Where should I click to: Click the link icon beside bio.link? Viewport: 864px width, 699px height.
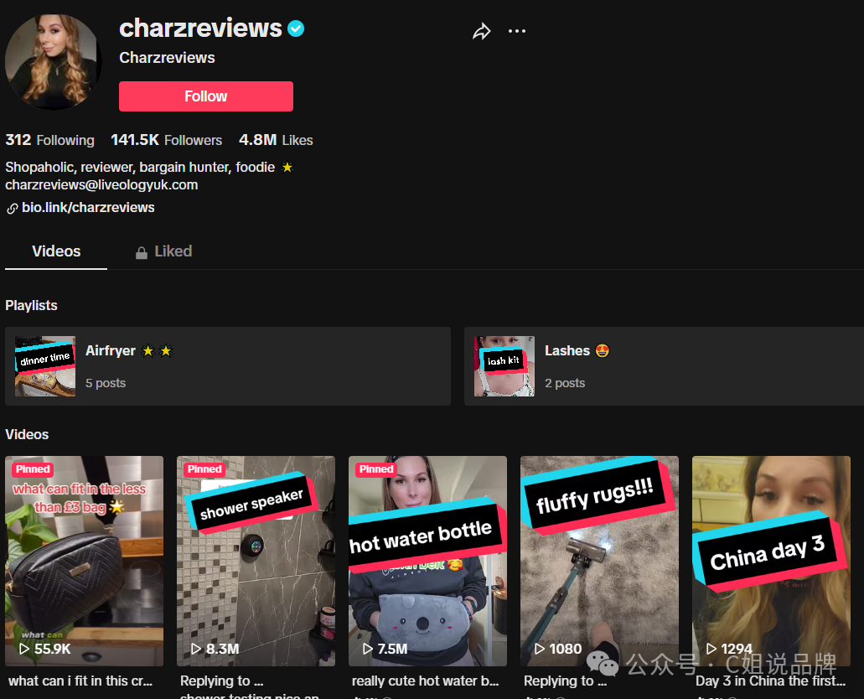pyautogui.click(x=12, y=209)
